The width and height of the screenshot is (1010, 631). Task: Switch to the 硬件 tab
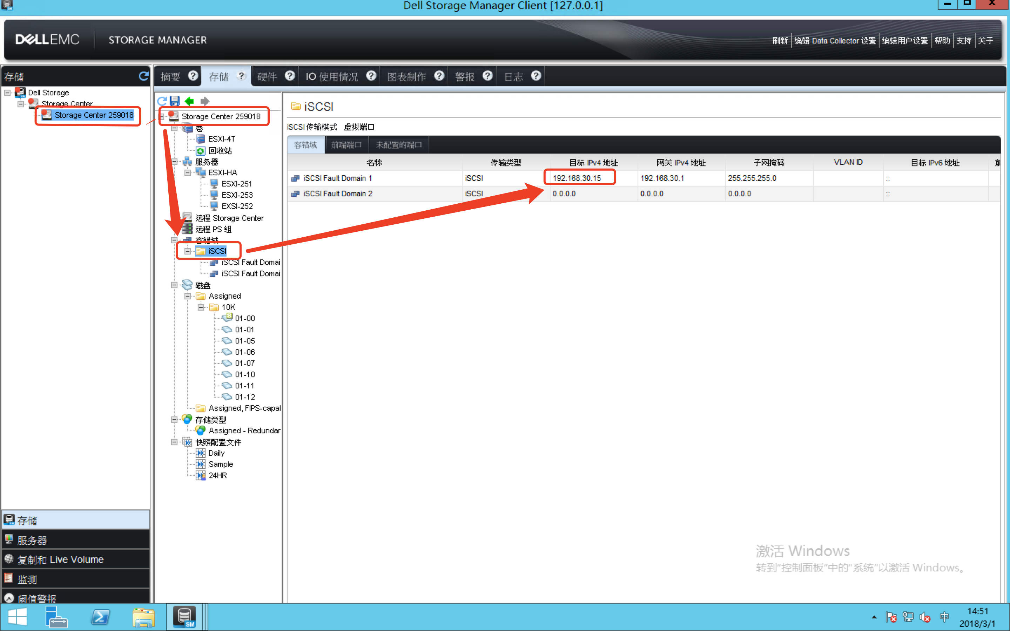coord(267,77)
